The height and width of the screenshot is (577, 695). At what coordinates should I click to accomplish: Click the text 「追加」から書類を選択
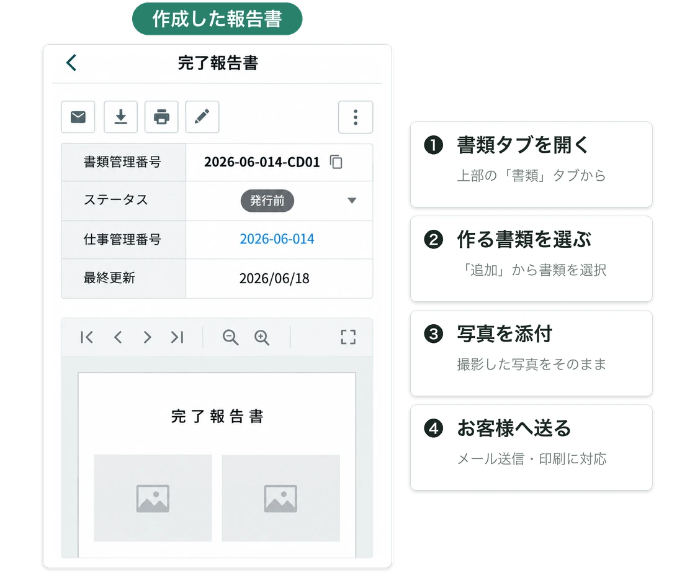pyautogui.click(x=533, y=270)
